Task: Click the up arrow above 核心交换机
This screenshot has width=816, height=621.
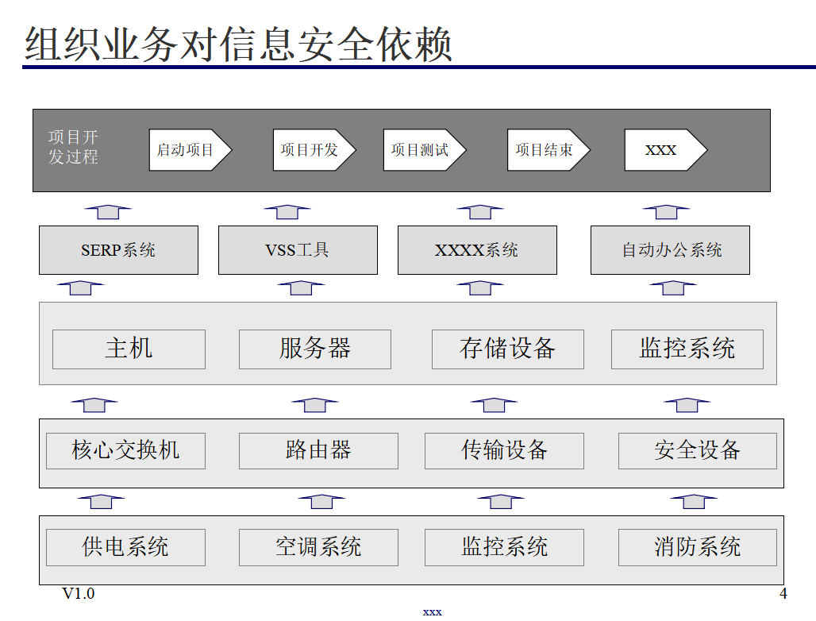Action: click(94, 405)
